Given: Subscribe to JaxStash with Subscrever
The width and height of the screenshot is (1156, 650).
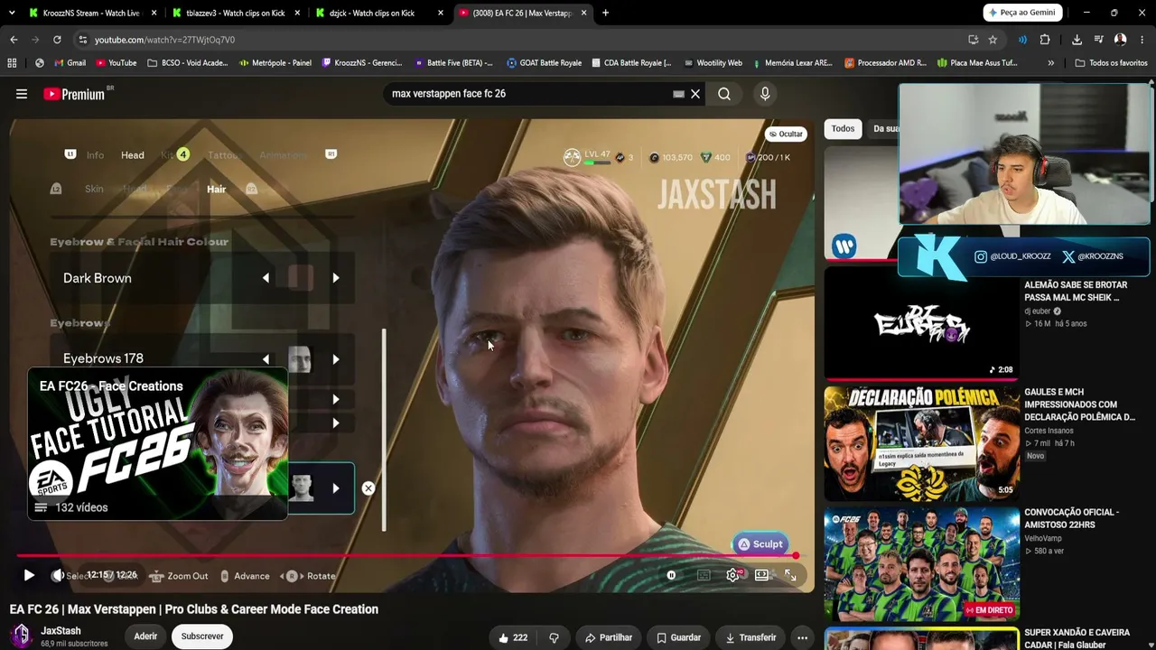Looking at the screenshot, I should click(202, 636).
